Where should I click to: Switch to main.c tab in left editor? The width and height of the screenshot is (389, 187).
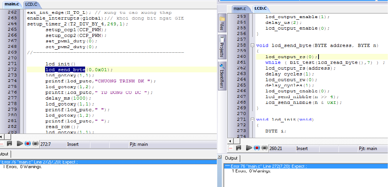tap(12, 4)
